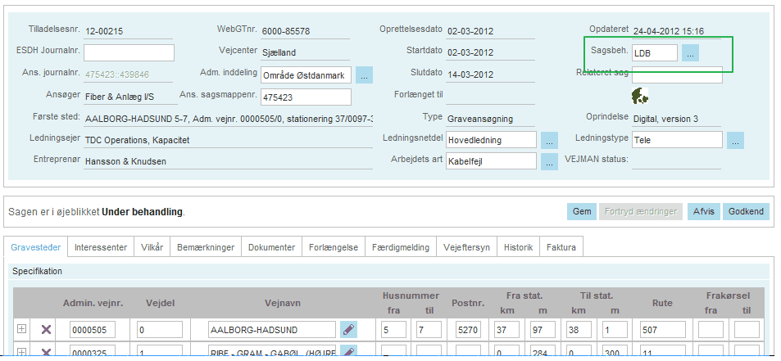The image size is (781, 361).
Task: Expand the AALBORG-HADSUND row with plus icon
Action: [x=22, y=329]
